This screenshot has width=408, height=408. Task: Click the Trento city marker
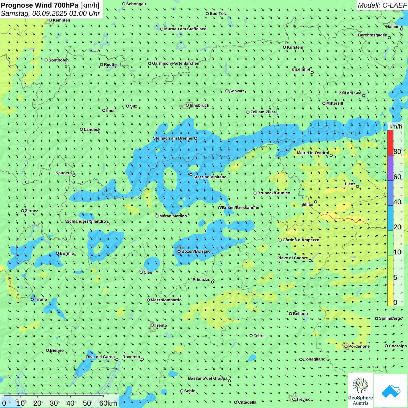tap(152, 325)
